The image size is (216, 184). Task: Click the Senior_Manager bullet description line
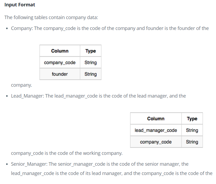(100, 164)
